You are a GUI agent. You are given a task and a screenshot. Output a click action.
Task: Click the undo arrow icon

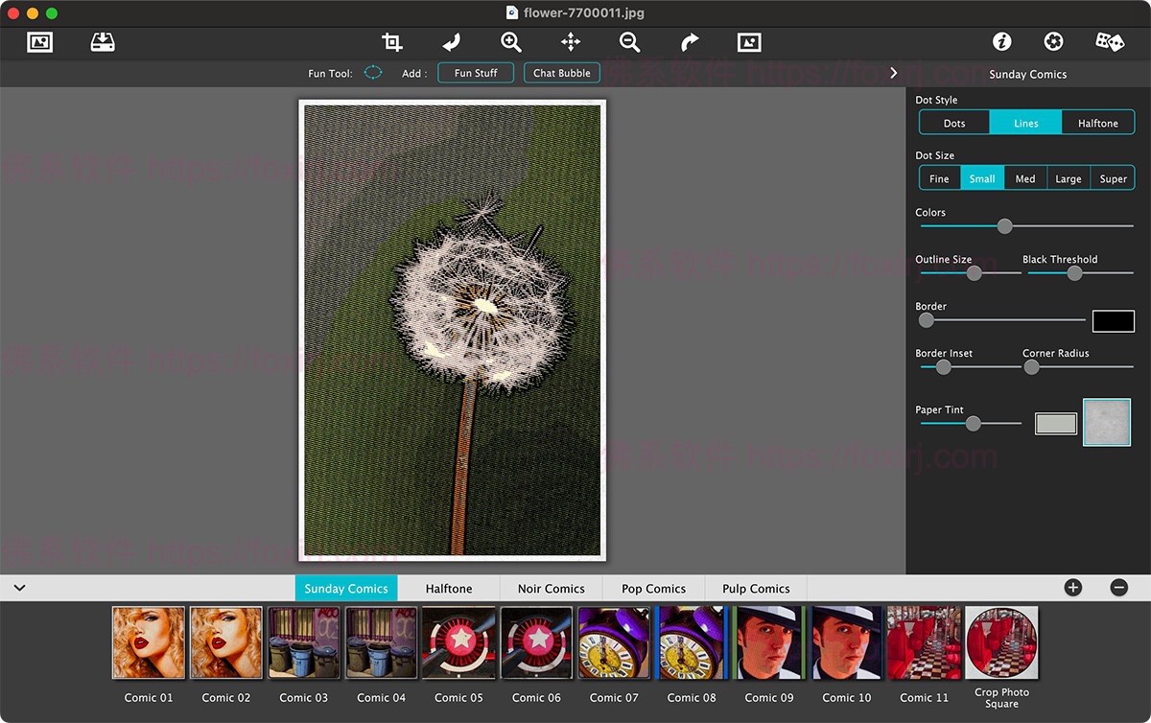coord(451,42)
